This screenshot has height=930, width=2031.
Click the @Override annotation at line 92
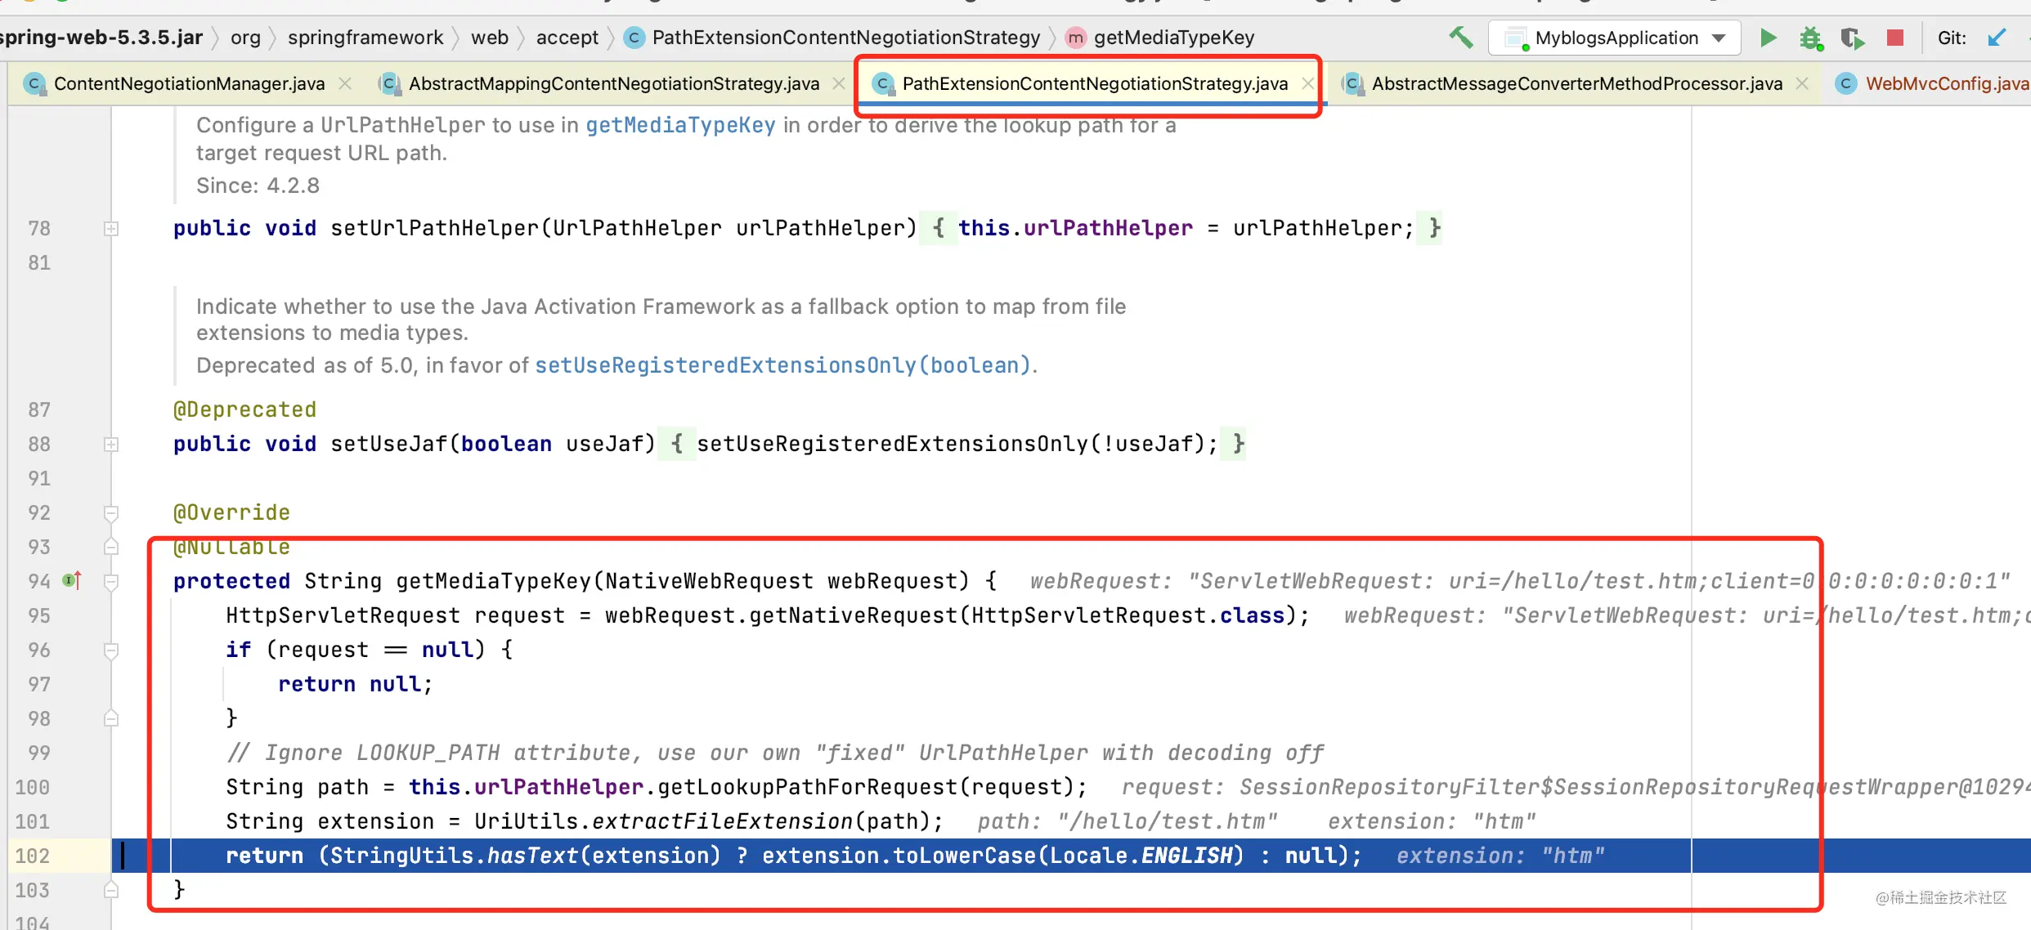click(x=231, y=512)
